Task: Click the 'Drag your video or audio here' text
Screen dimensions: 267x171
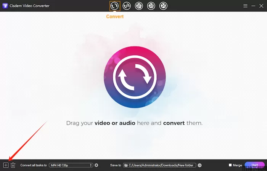Action: [134, 123]
